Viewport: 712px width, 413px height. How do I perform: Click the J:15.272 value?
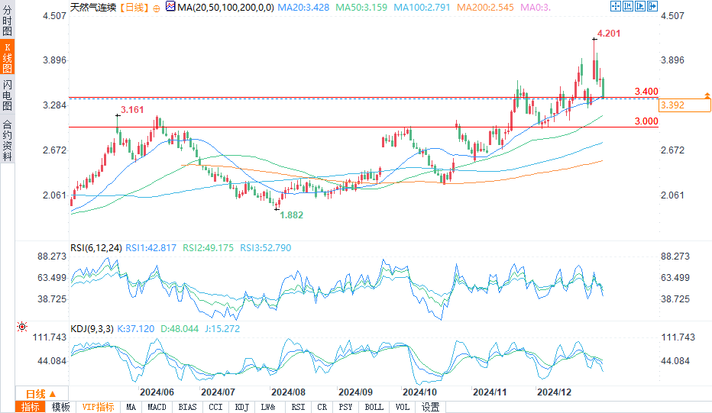222,328
